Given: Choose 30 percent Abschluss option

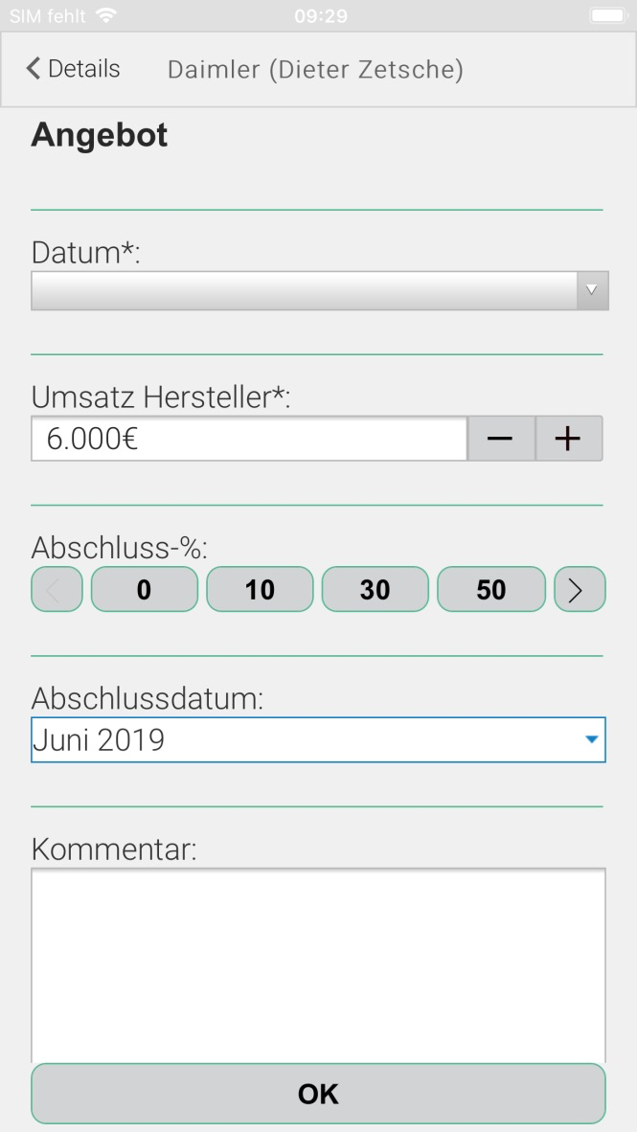Looking at the screenshot, I should (375, 589).
